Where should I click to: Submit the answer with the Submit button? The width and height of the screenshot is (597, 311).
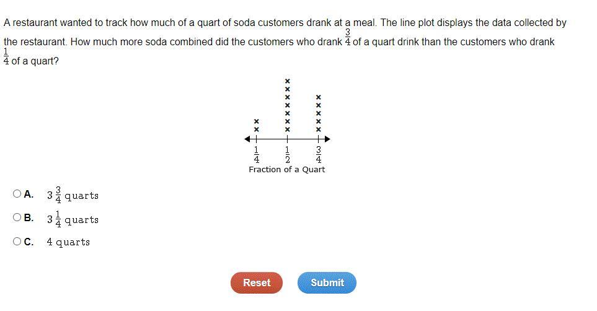point(327,283)
